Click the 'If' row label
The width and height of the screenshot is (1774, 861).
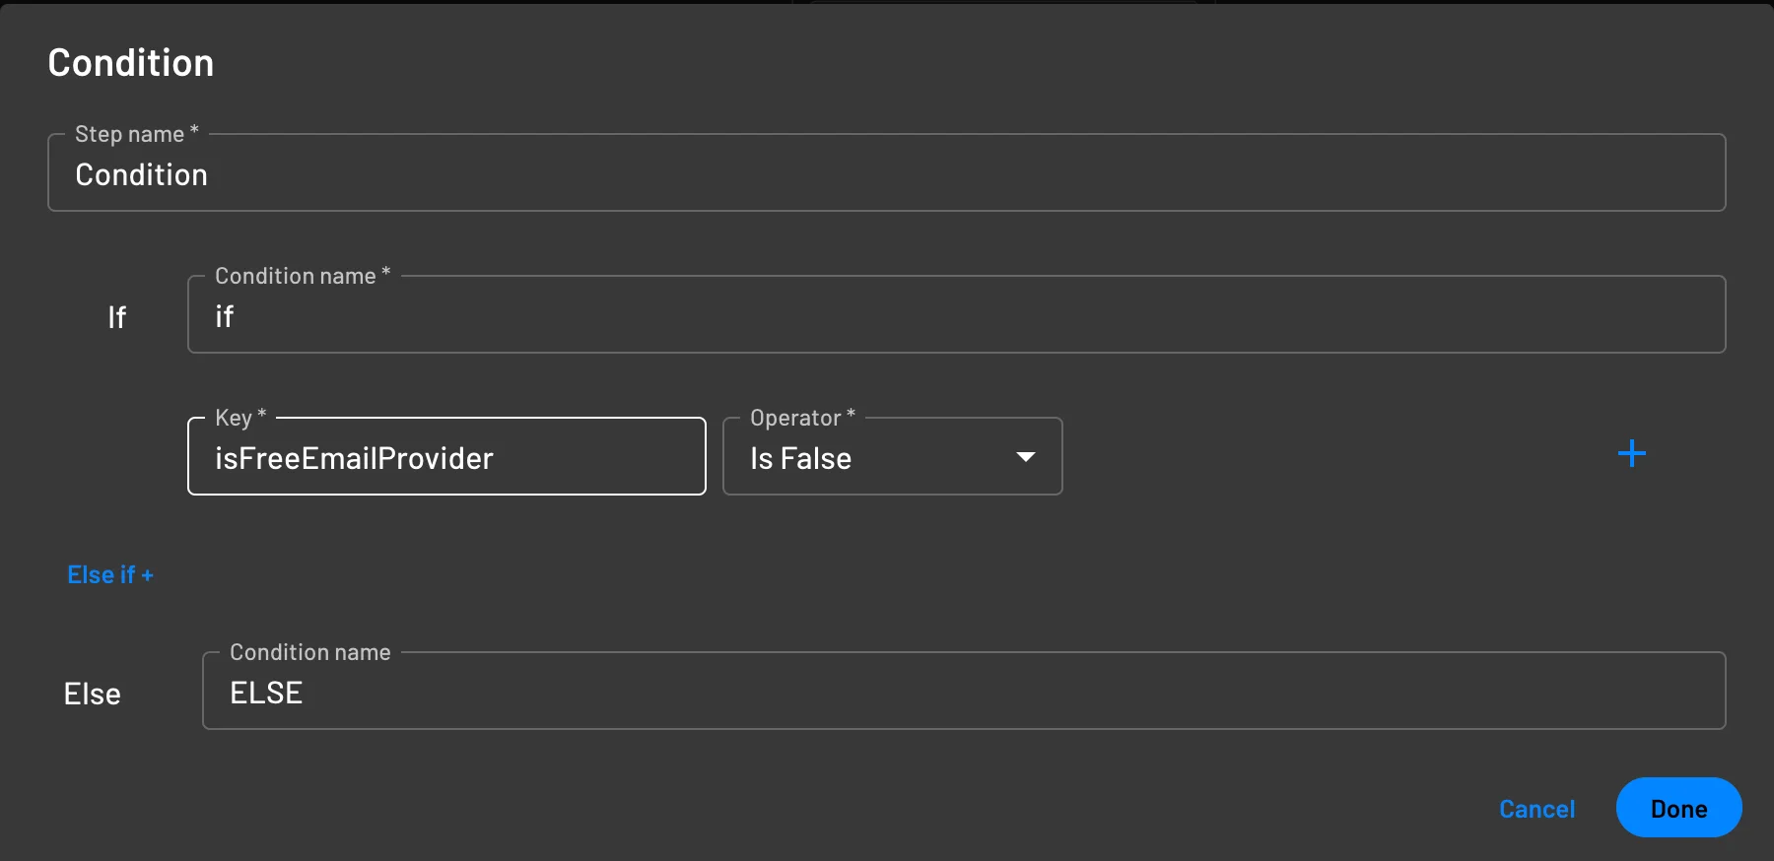pyautogui.click(x=116, y=317)
